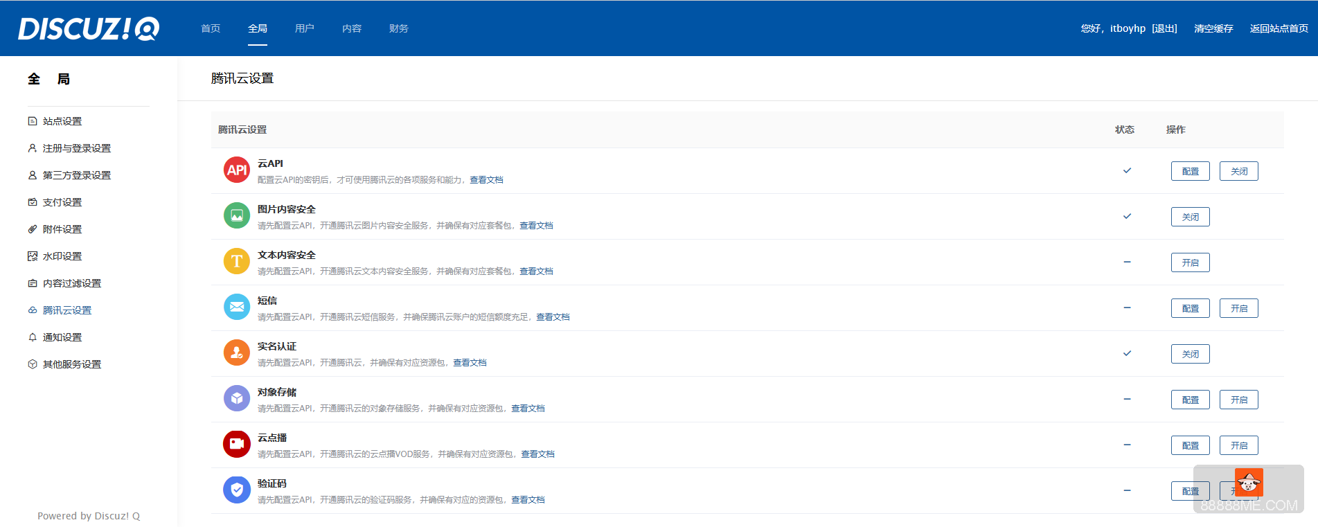Click the 腾讯云设置 cloud icon
The height and width of the screenshot is (527, 1318).
click(33, 310)
